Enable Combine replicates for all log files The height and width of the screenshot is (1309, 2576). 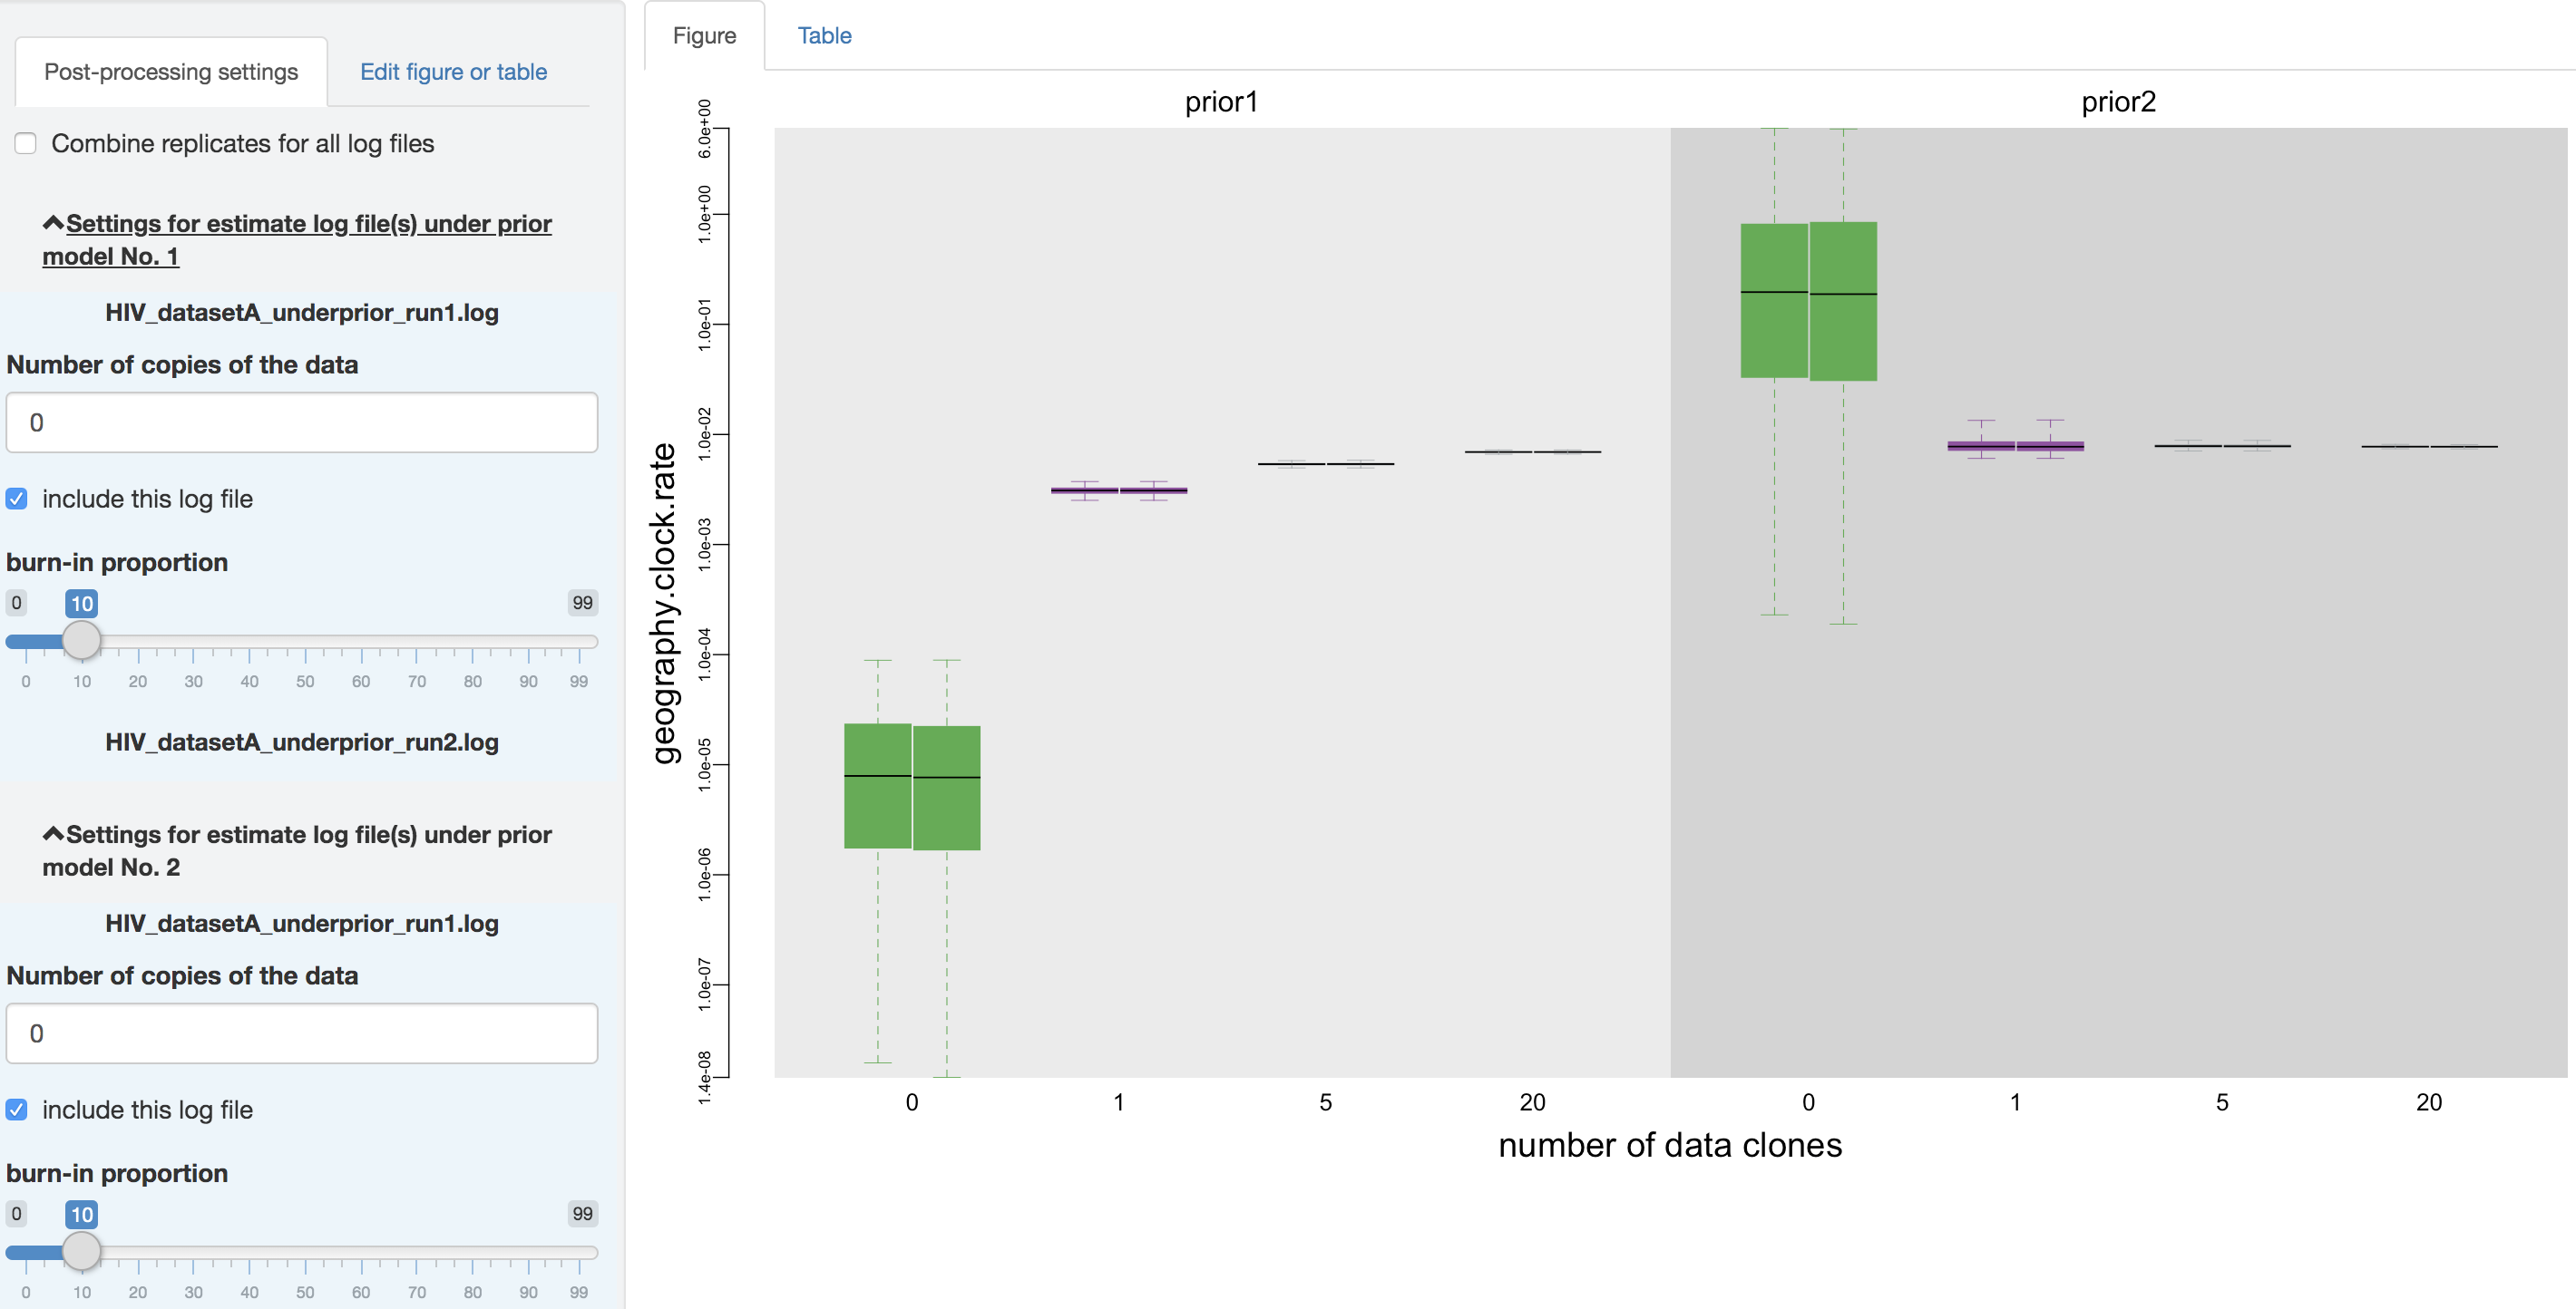pos(26,144)
